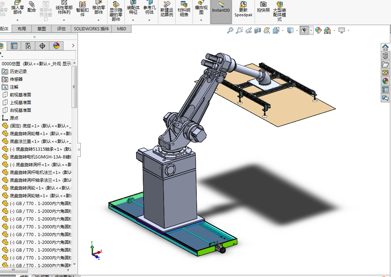Open the SOLIDWORKS Forum task pane tab
Screen dimensions: 391x277
(385, 98)
